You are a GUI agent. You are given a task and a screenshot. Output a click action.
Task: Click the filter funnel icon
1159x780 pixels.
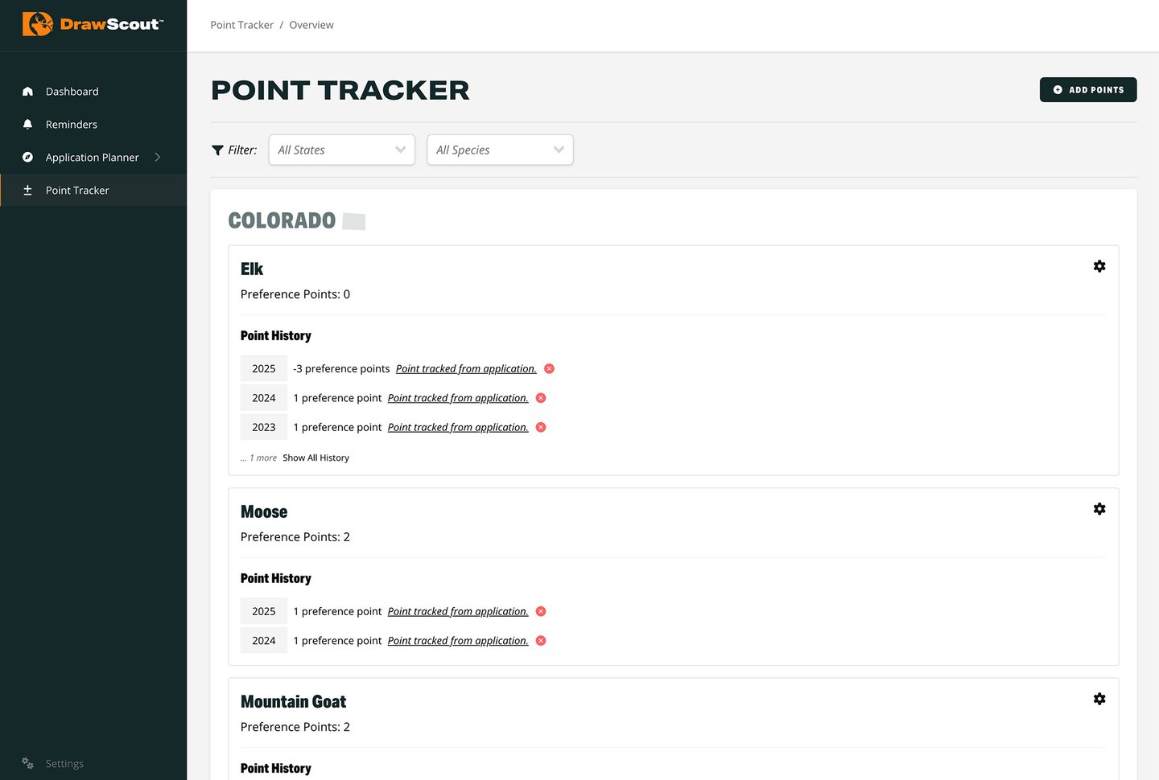pos(217,150)
